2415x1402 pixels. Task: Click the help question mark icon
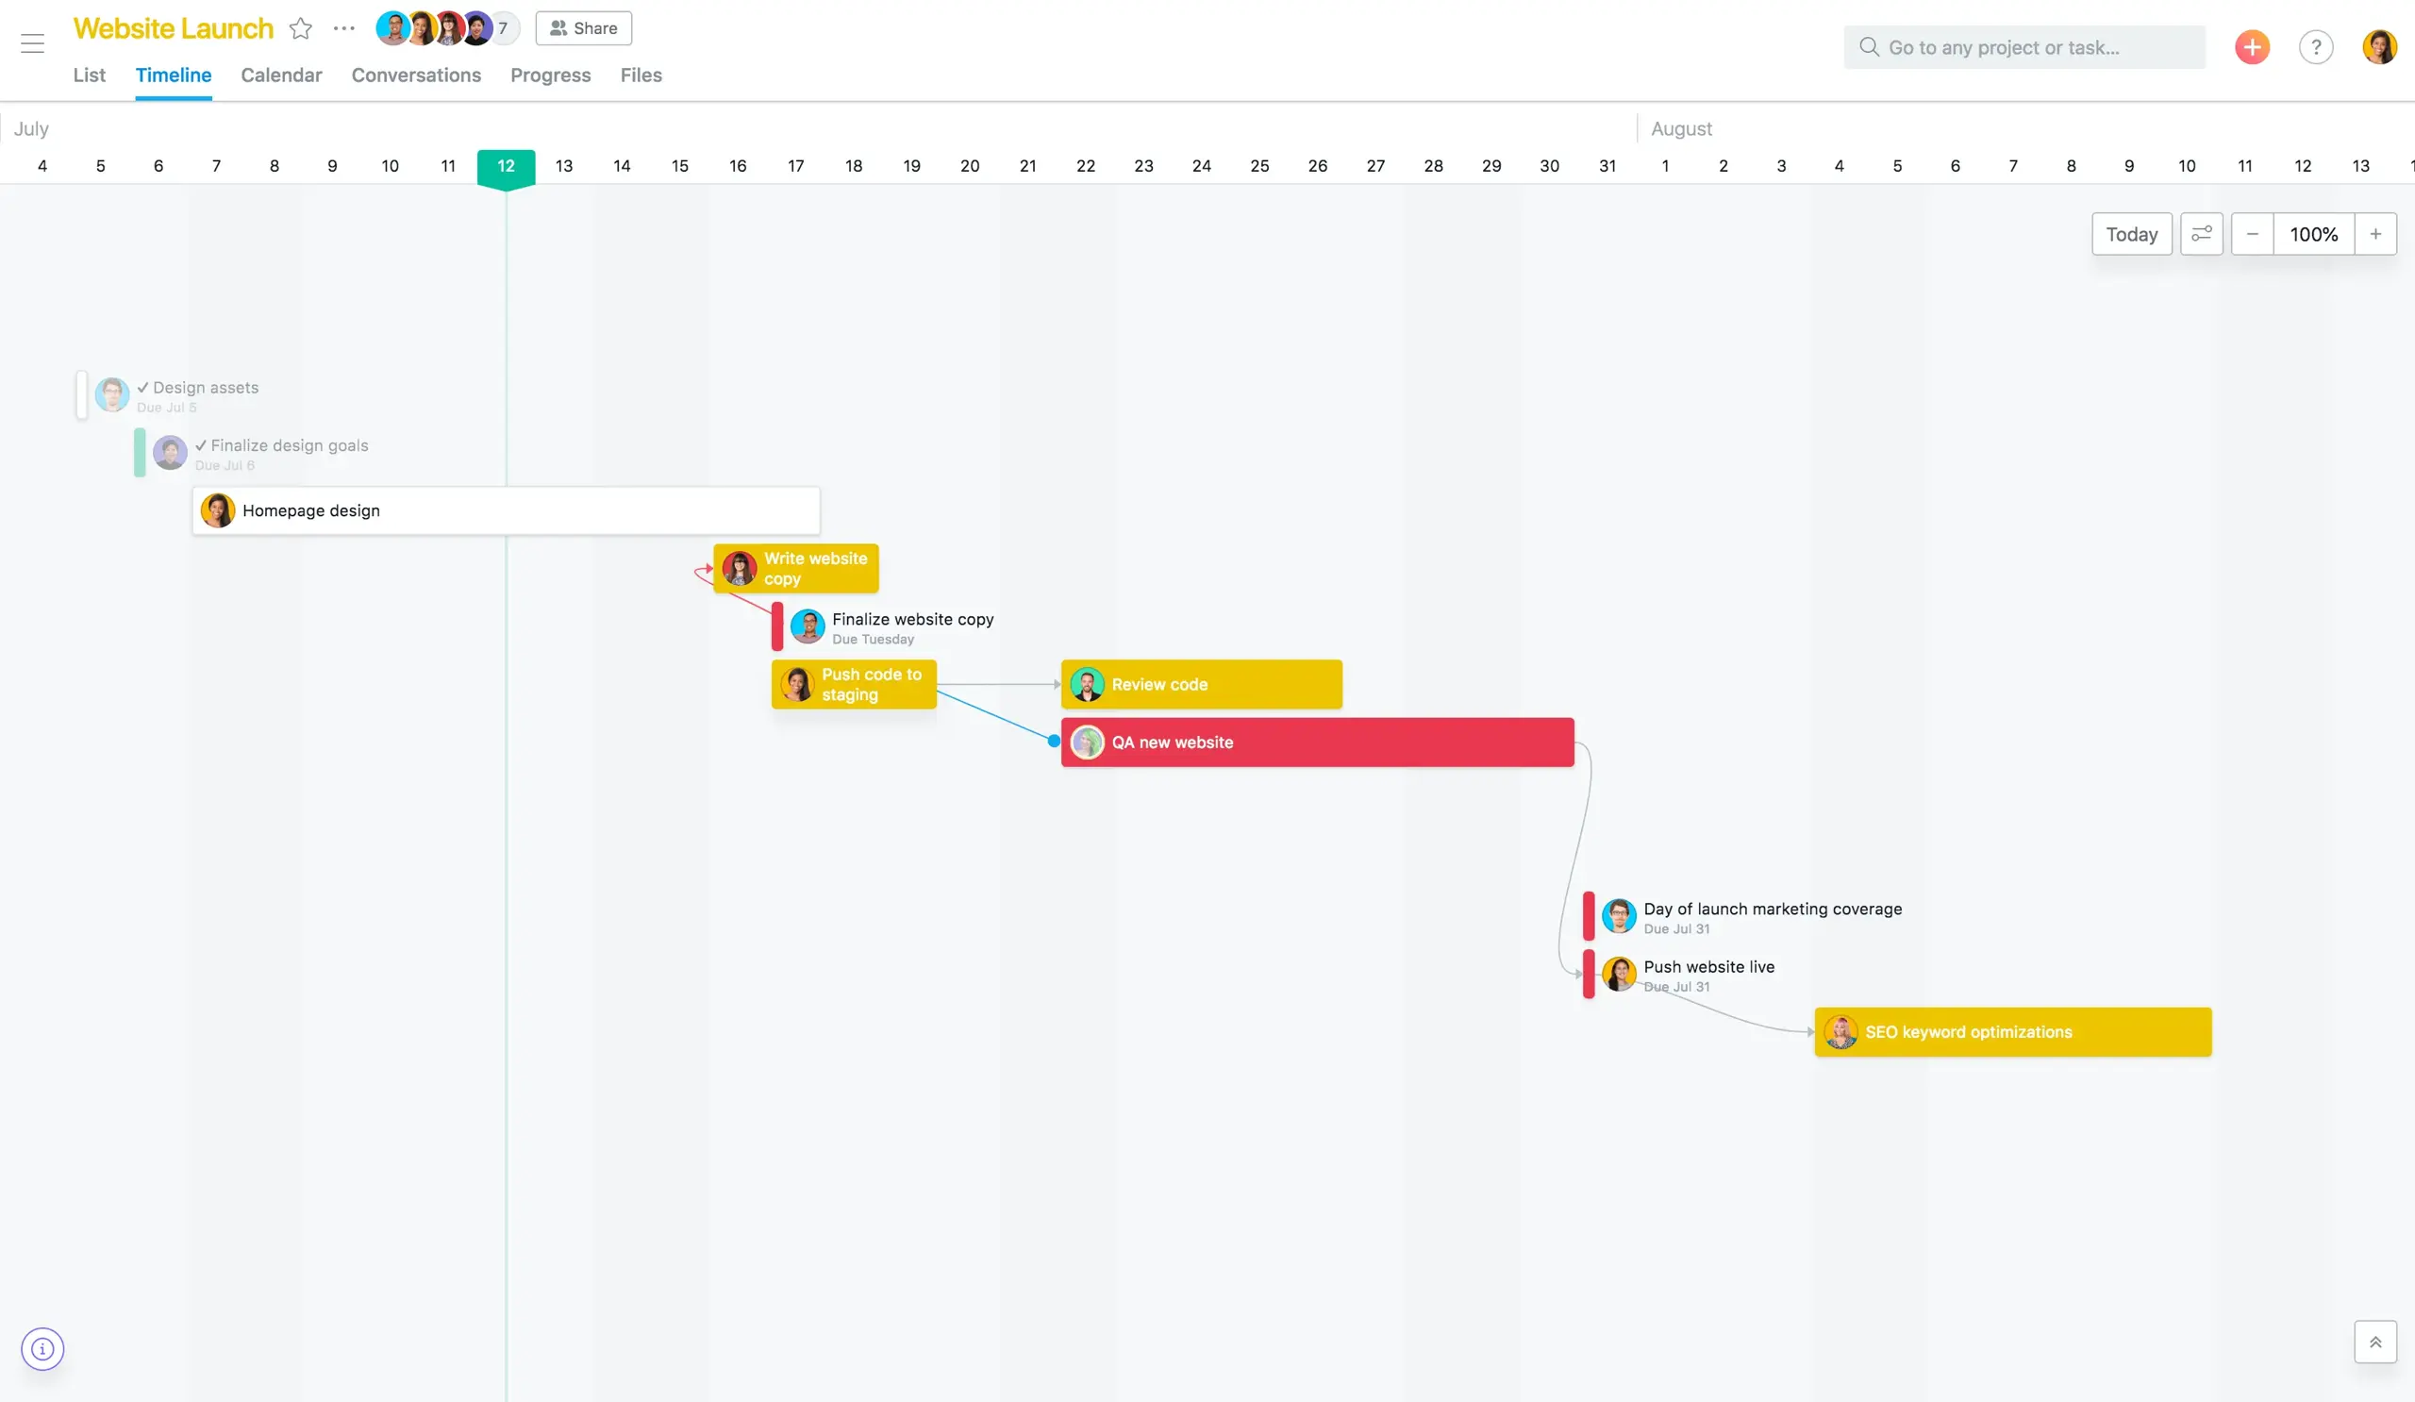[2317, 47]
